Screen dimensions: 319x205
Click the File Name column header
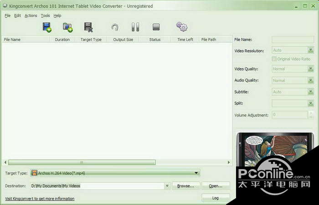point(26,40)
